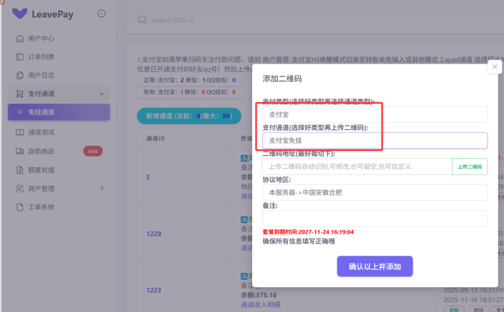Click the 备注 remarks input field
Image resolution: width=504 pixels, height=312 pixels.
pyautogui.click(x=374, y=218)
